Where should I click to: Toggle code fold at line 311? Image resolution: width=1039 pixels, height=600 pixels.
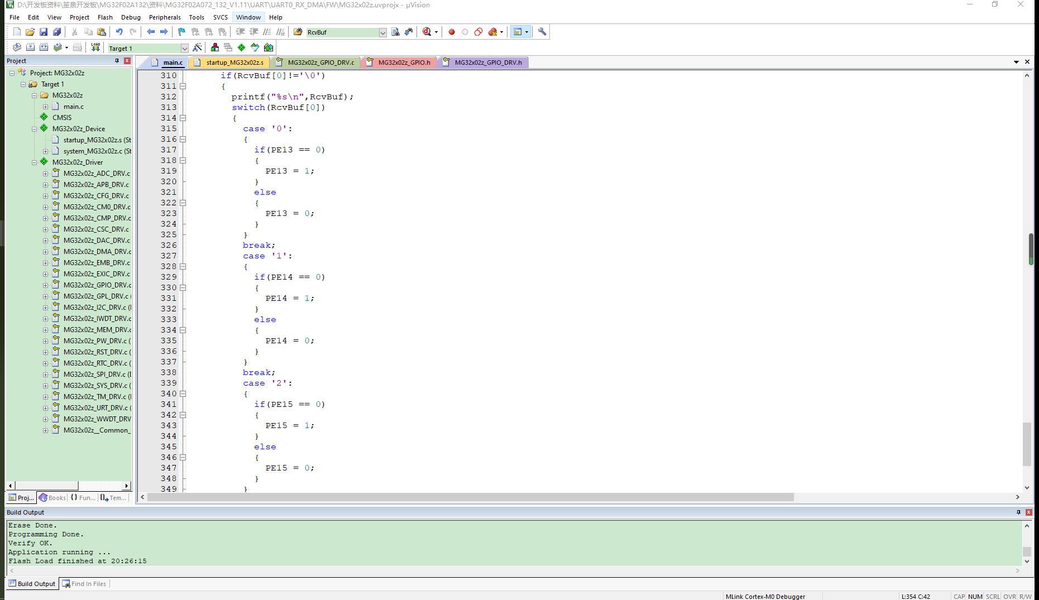coord(183,86)
